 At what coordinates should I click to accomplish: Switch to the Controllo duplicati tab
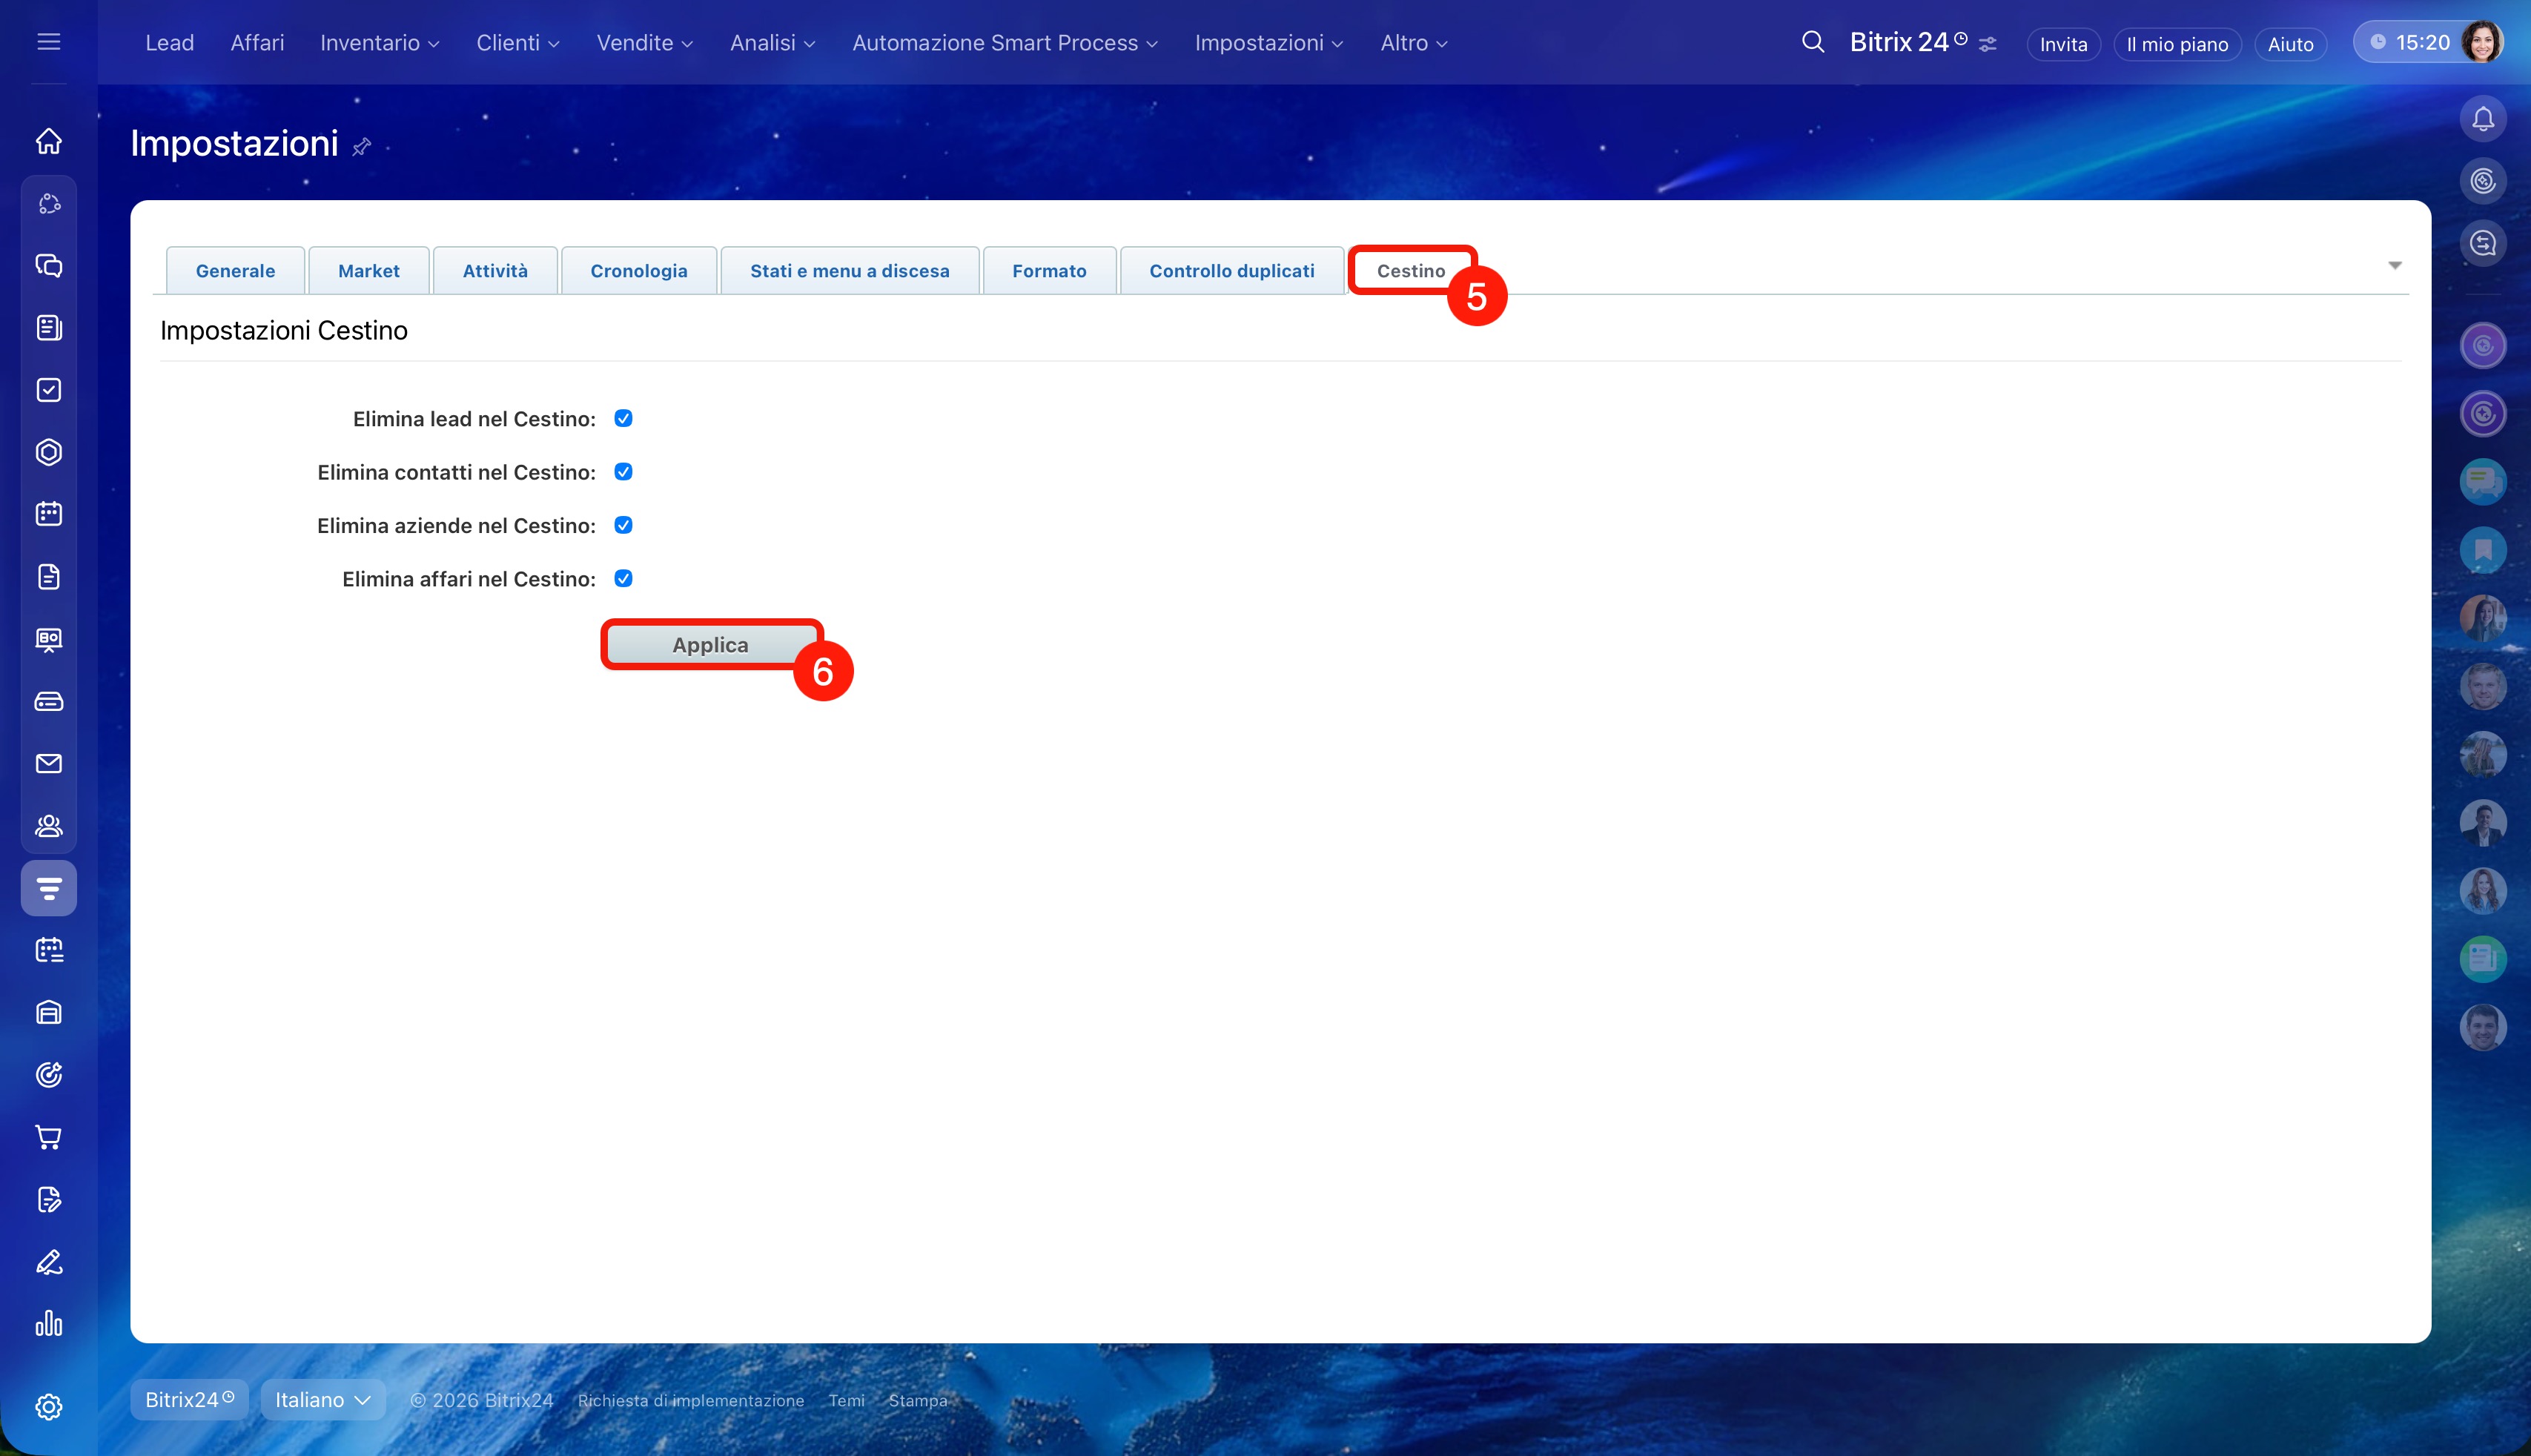tap(1231, 271)
